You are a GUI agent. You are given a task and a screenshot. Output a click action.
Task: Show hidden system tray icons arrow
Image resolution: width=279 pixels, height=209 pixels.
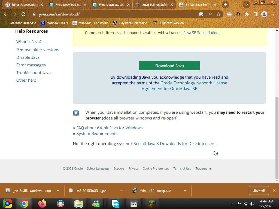[232, 204]
